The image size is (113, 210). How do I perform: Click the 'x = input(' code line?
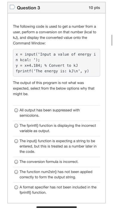(56, 54)
